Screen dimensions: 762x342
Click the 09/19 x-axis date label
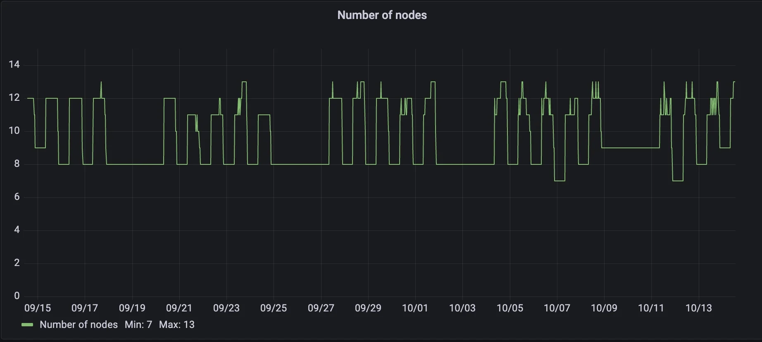132,308
